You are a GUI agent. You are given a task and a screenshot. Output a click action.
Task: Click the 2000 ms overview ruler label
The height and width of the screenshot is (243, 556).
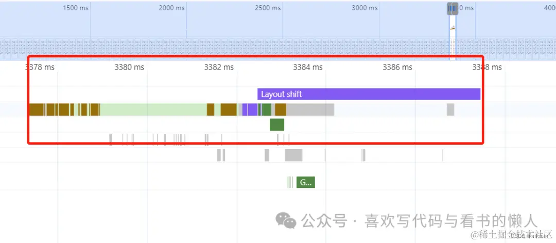pos(171,8)
